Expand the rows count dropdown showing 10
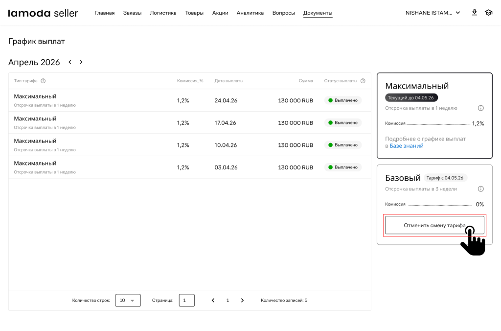This screenshot has height=331, width=501. click(128, 300)
